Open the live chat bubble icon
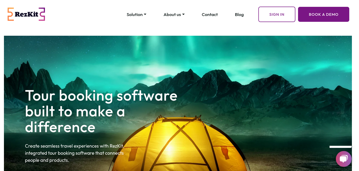 coord(343,159)
